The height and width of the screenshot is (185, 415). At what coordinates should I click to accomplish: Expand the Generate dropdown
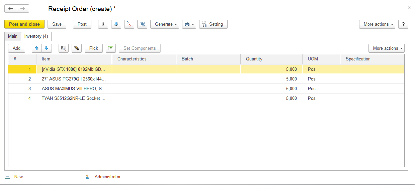165,24
